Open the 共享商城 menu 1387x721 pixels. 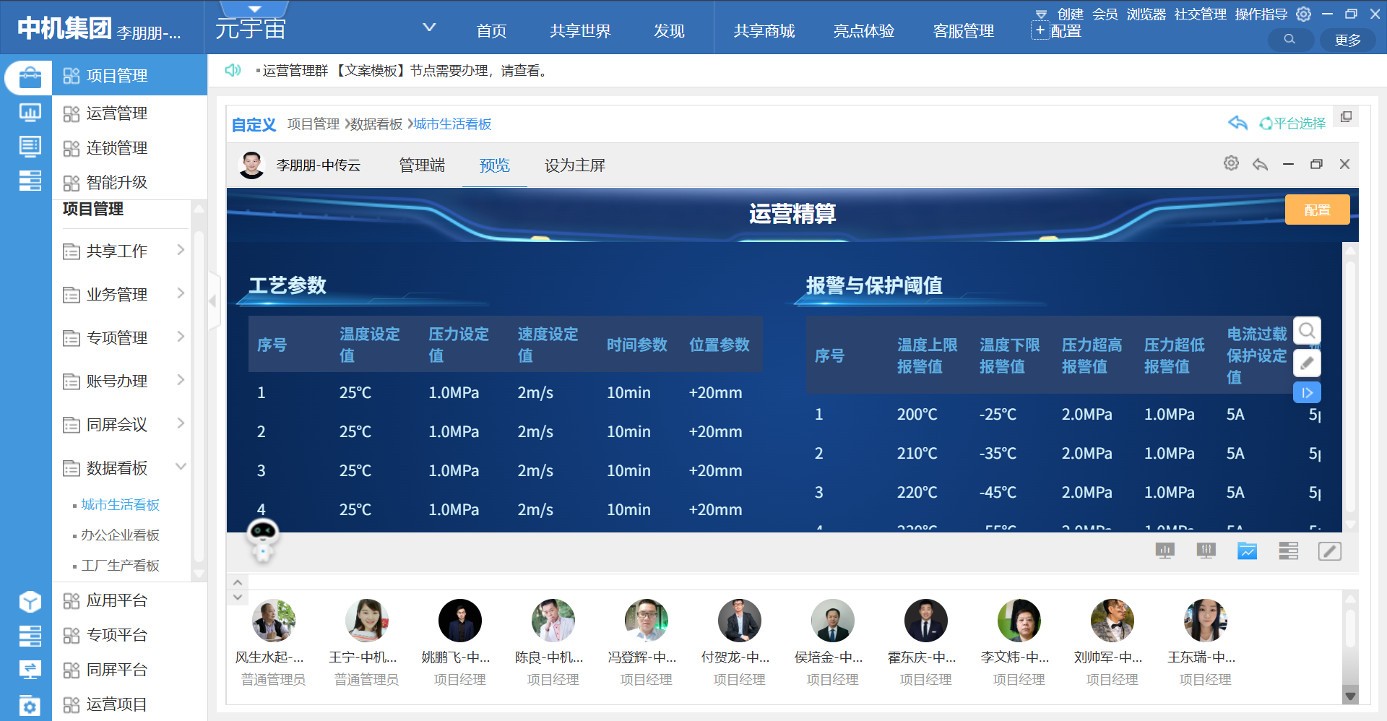click(764, 31)
